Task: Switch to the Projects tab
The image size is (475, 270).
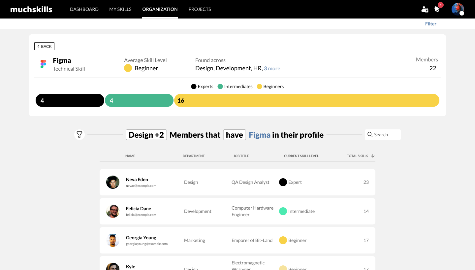Action: pyautogui.click(x=200, y=9)
